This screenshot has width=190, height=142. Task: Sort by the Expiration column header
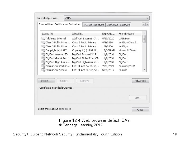[109, 34]
